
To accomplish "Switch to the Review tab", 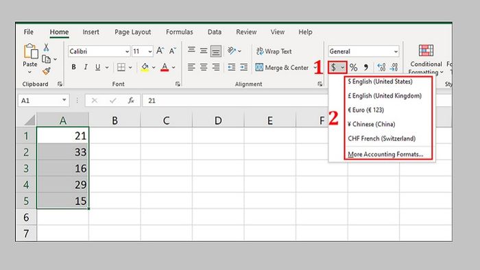I will [x=246, y=32].
